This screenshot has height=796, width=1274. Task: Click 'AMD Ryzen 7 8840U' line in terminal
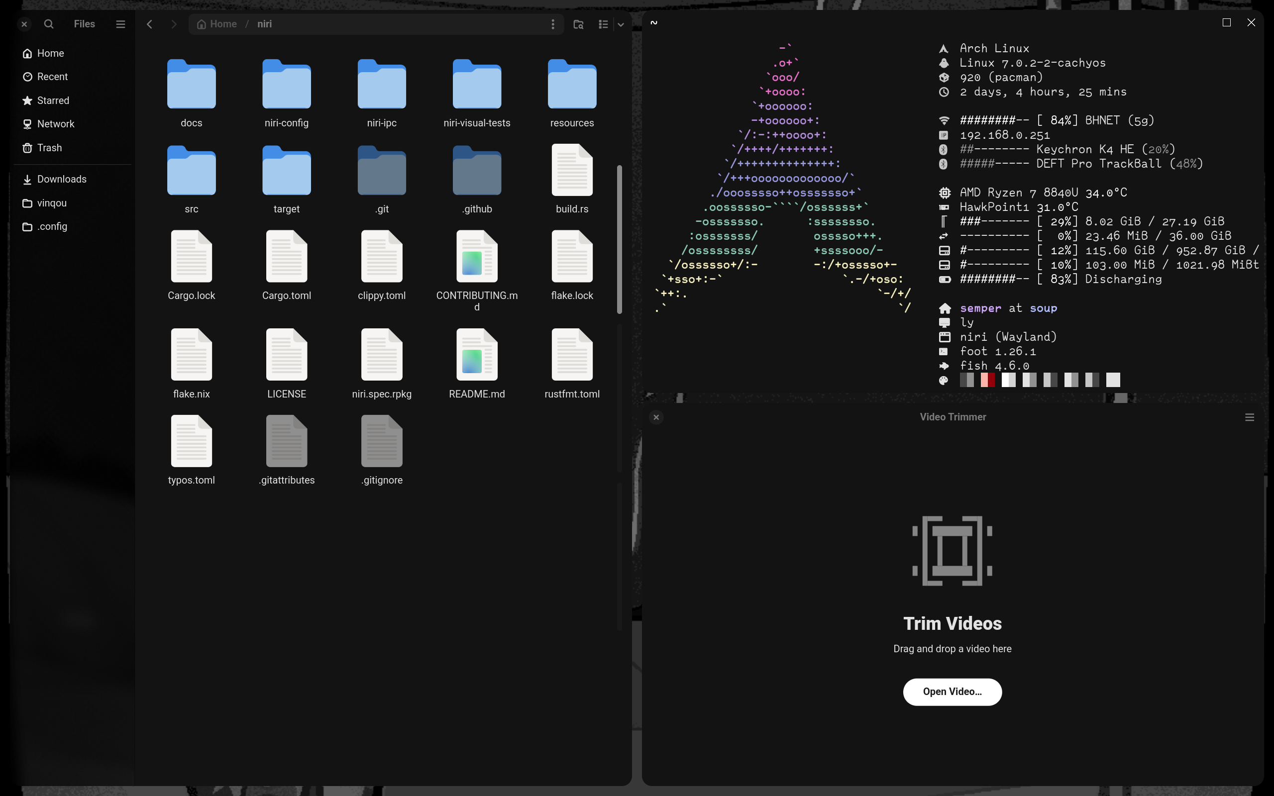1043,193
